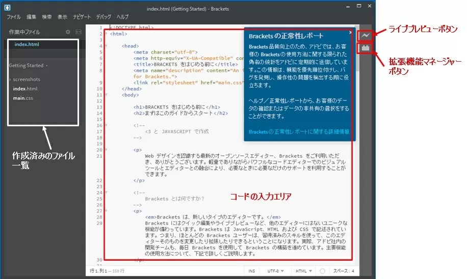Click the linting status circle in status bar
Screen dimensions: 467x279
coord(322,271)
